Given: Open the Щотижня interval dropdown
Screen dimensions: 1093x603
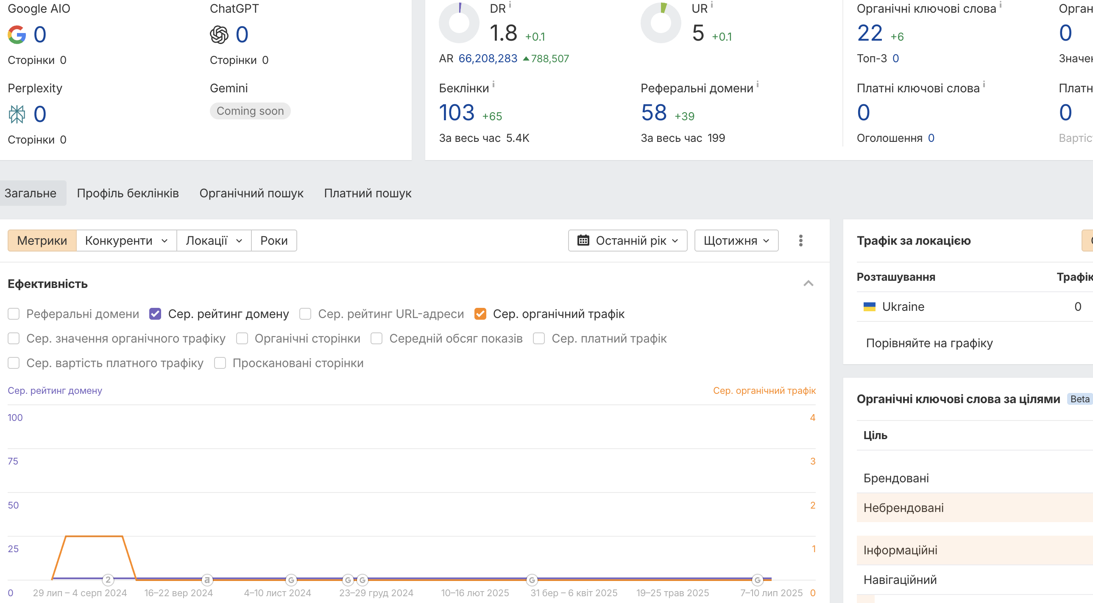Looking at the screenshot, I should (736, 241).
